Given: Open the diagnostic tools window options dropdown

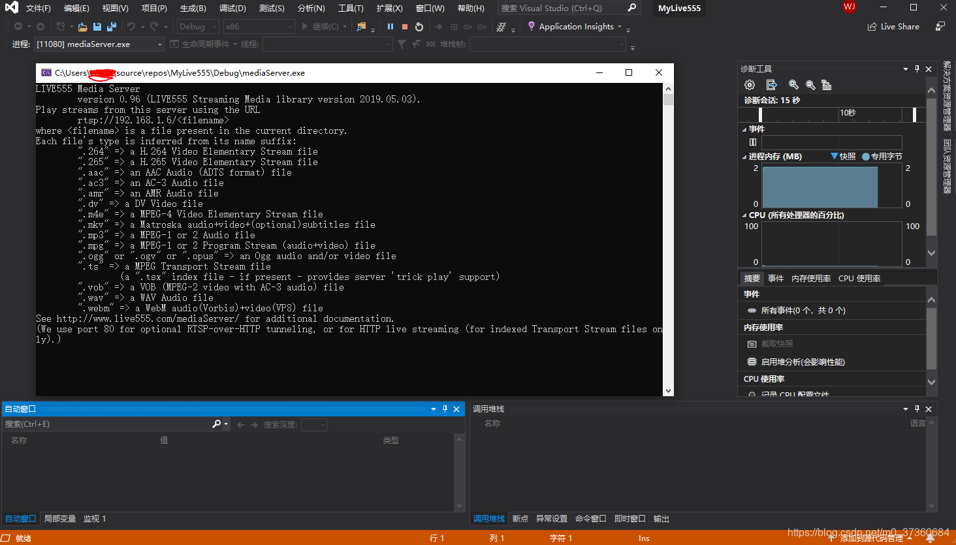Looking at the screenshot, I should tap(906, 69).
